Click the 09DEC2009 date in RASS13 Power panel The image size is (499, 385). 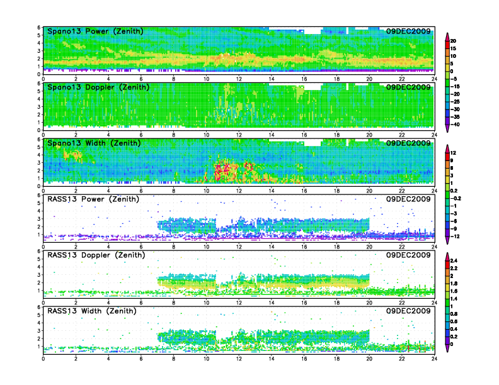[x=408, y=199]
